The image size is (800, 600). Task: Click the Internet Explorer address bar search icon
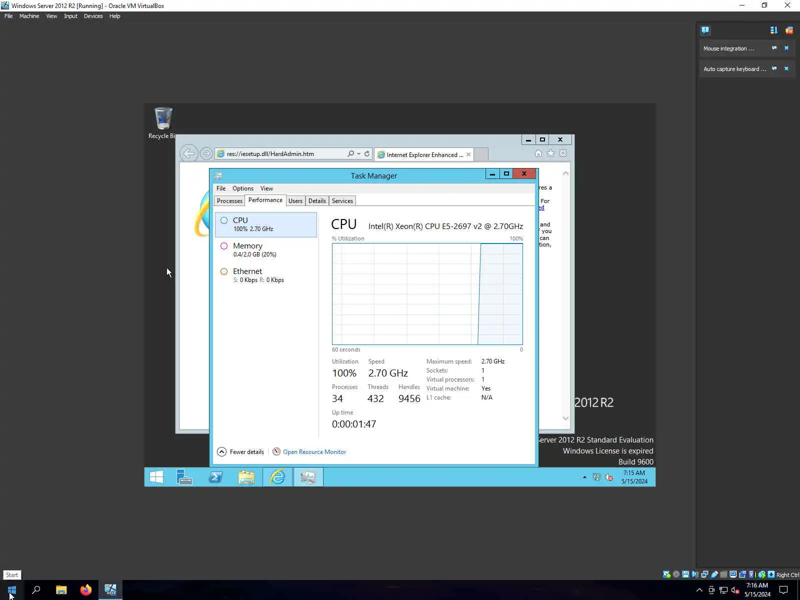point(351,153)
